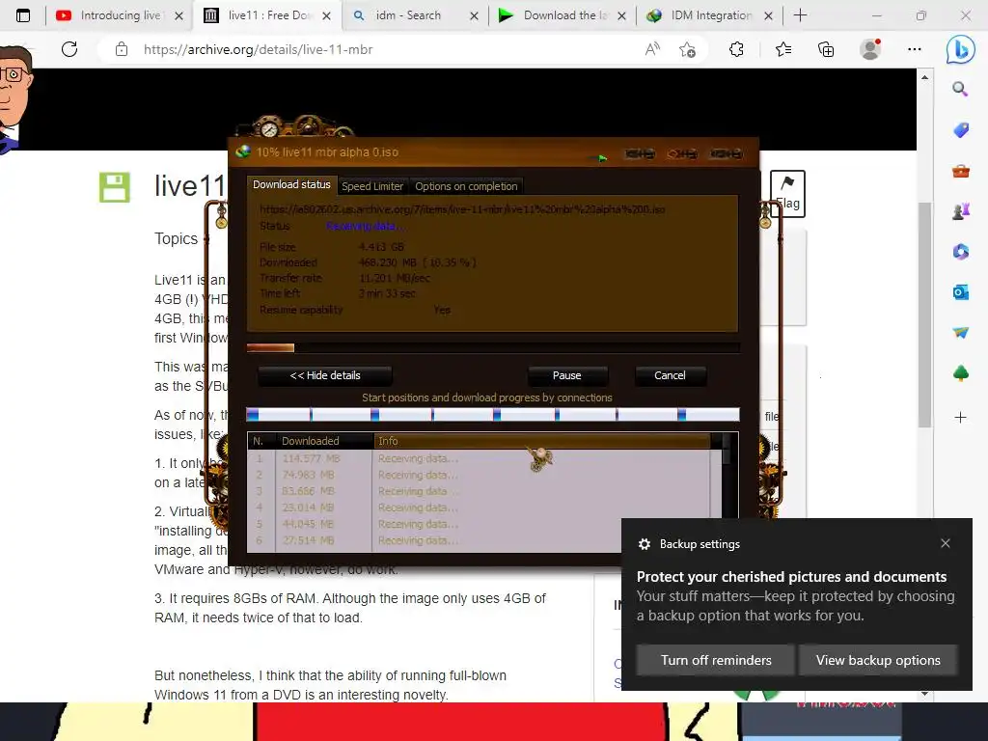
Task: Open the sidebar Drop paper plane icon
Action: pyautogui.click(x=960, y=333)
